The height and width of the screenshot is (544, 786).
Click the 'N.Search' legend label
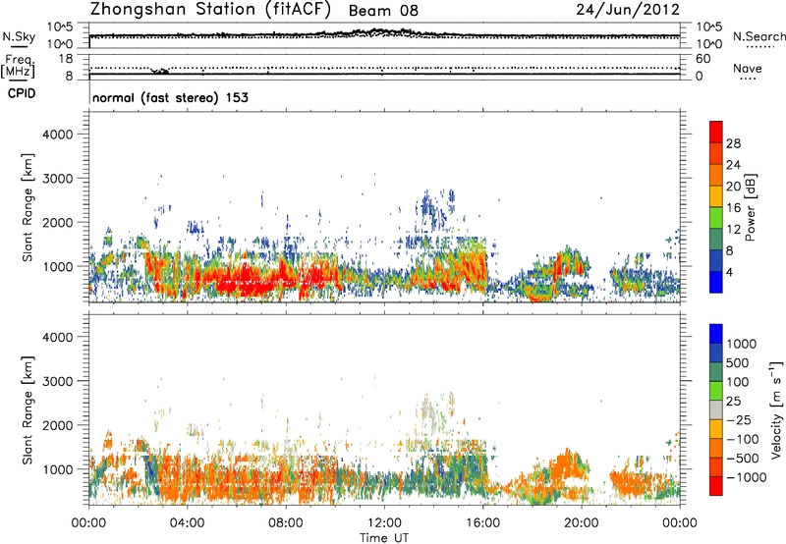pyautogui.click(x=758, y=36)
